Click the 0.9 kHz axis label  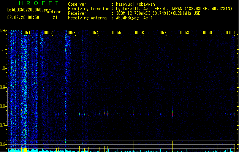[x=3, y=87]
